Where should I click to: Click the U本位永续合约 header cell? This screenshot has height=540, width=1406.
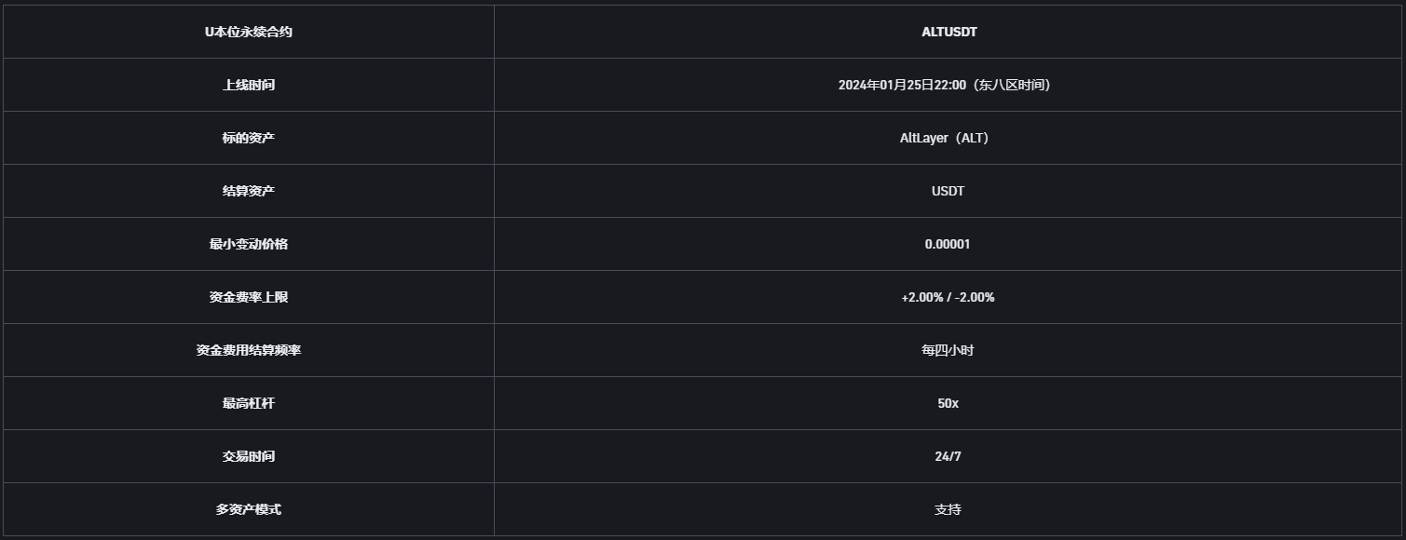249,32
